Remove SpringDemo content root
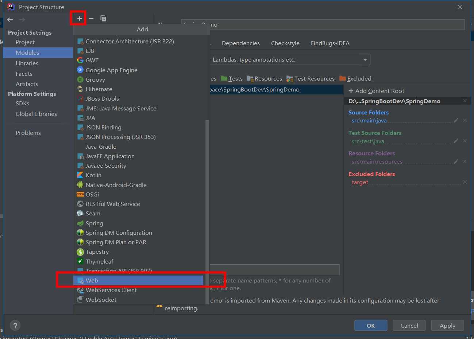Image resolution: width=474 pixels, height=339 pixels. pyautogui.click(x=465, y=101)
